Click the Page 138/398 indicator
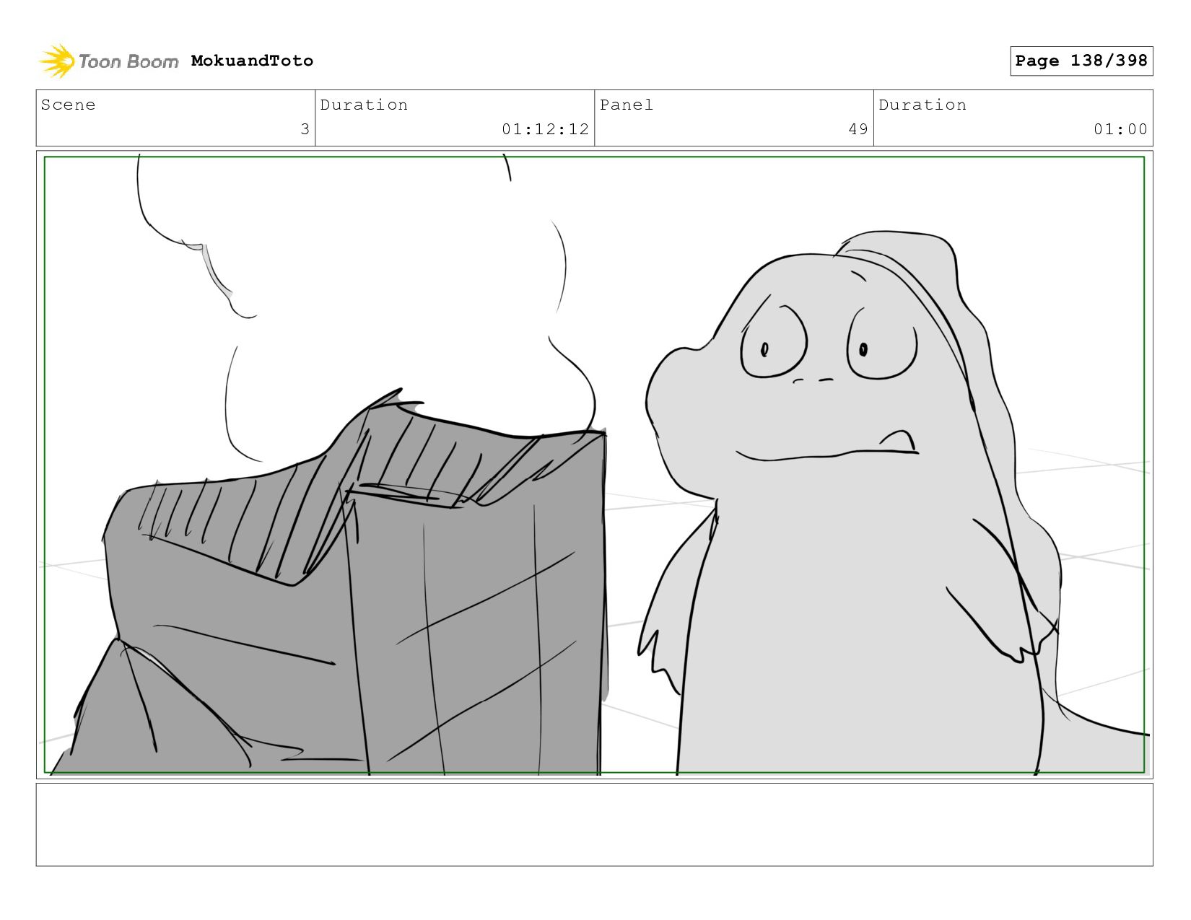Screen dimensions: 1191x920 pyautogui.click(x=1081, y=61)
